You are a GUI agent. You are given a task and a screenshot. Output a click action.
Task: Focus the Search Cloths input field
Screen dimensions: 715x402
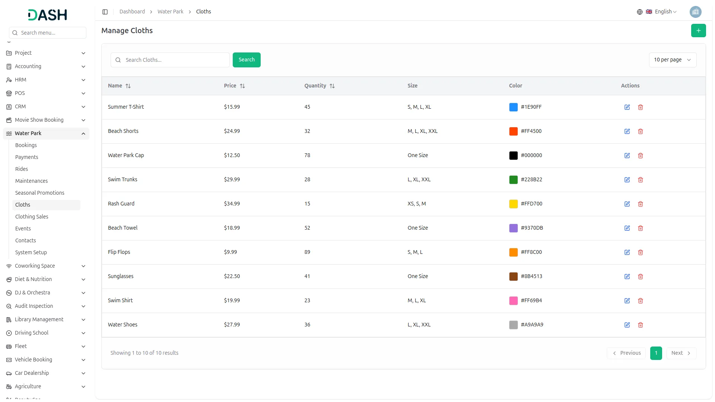[x=175, y=60]
